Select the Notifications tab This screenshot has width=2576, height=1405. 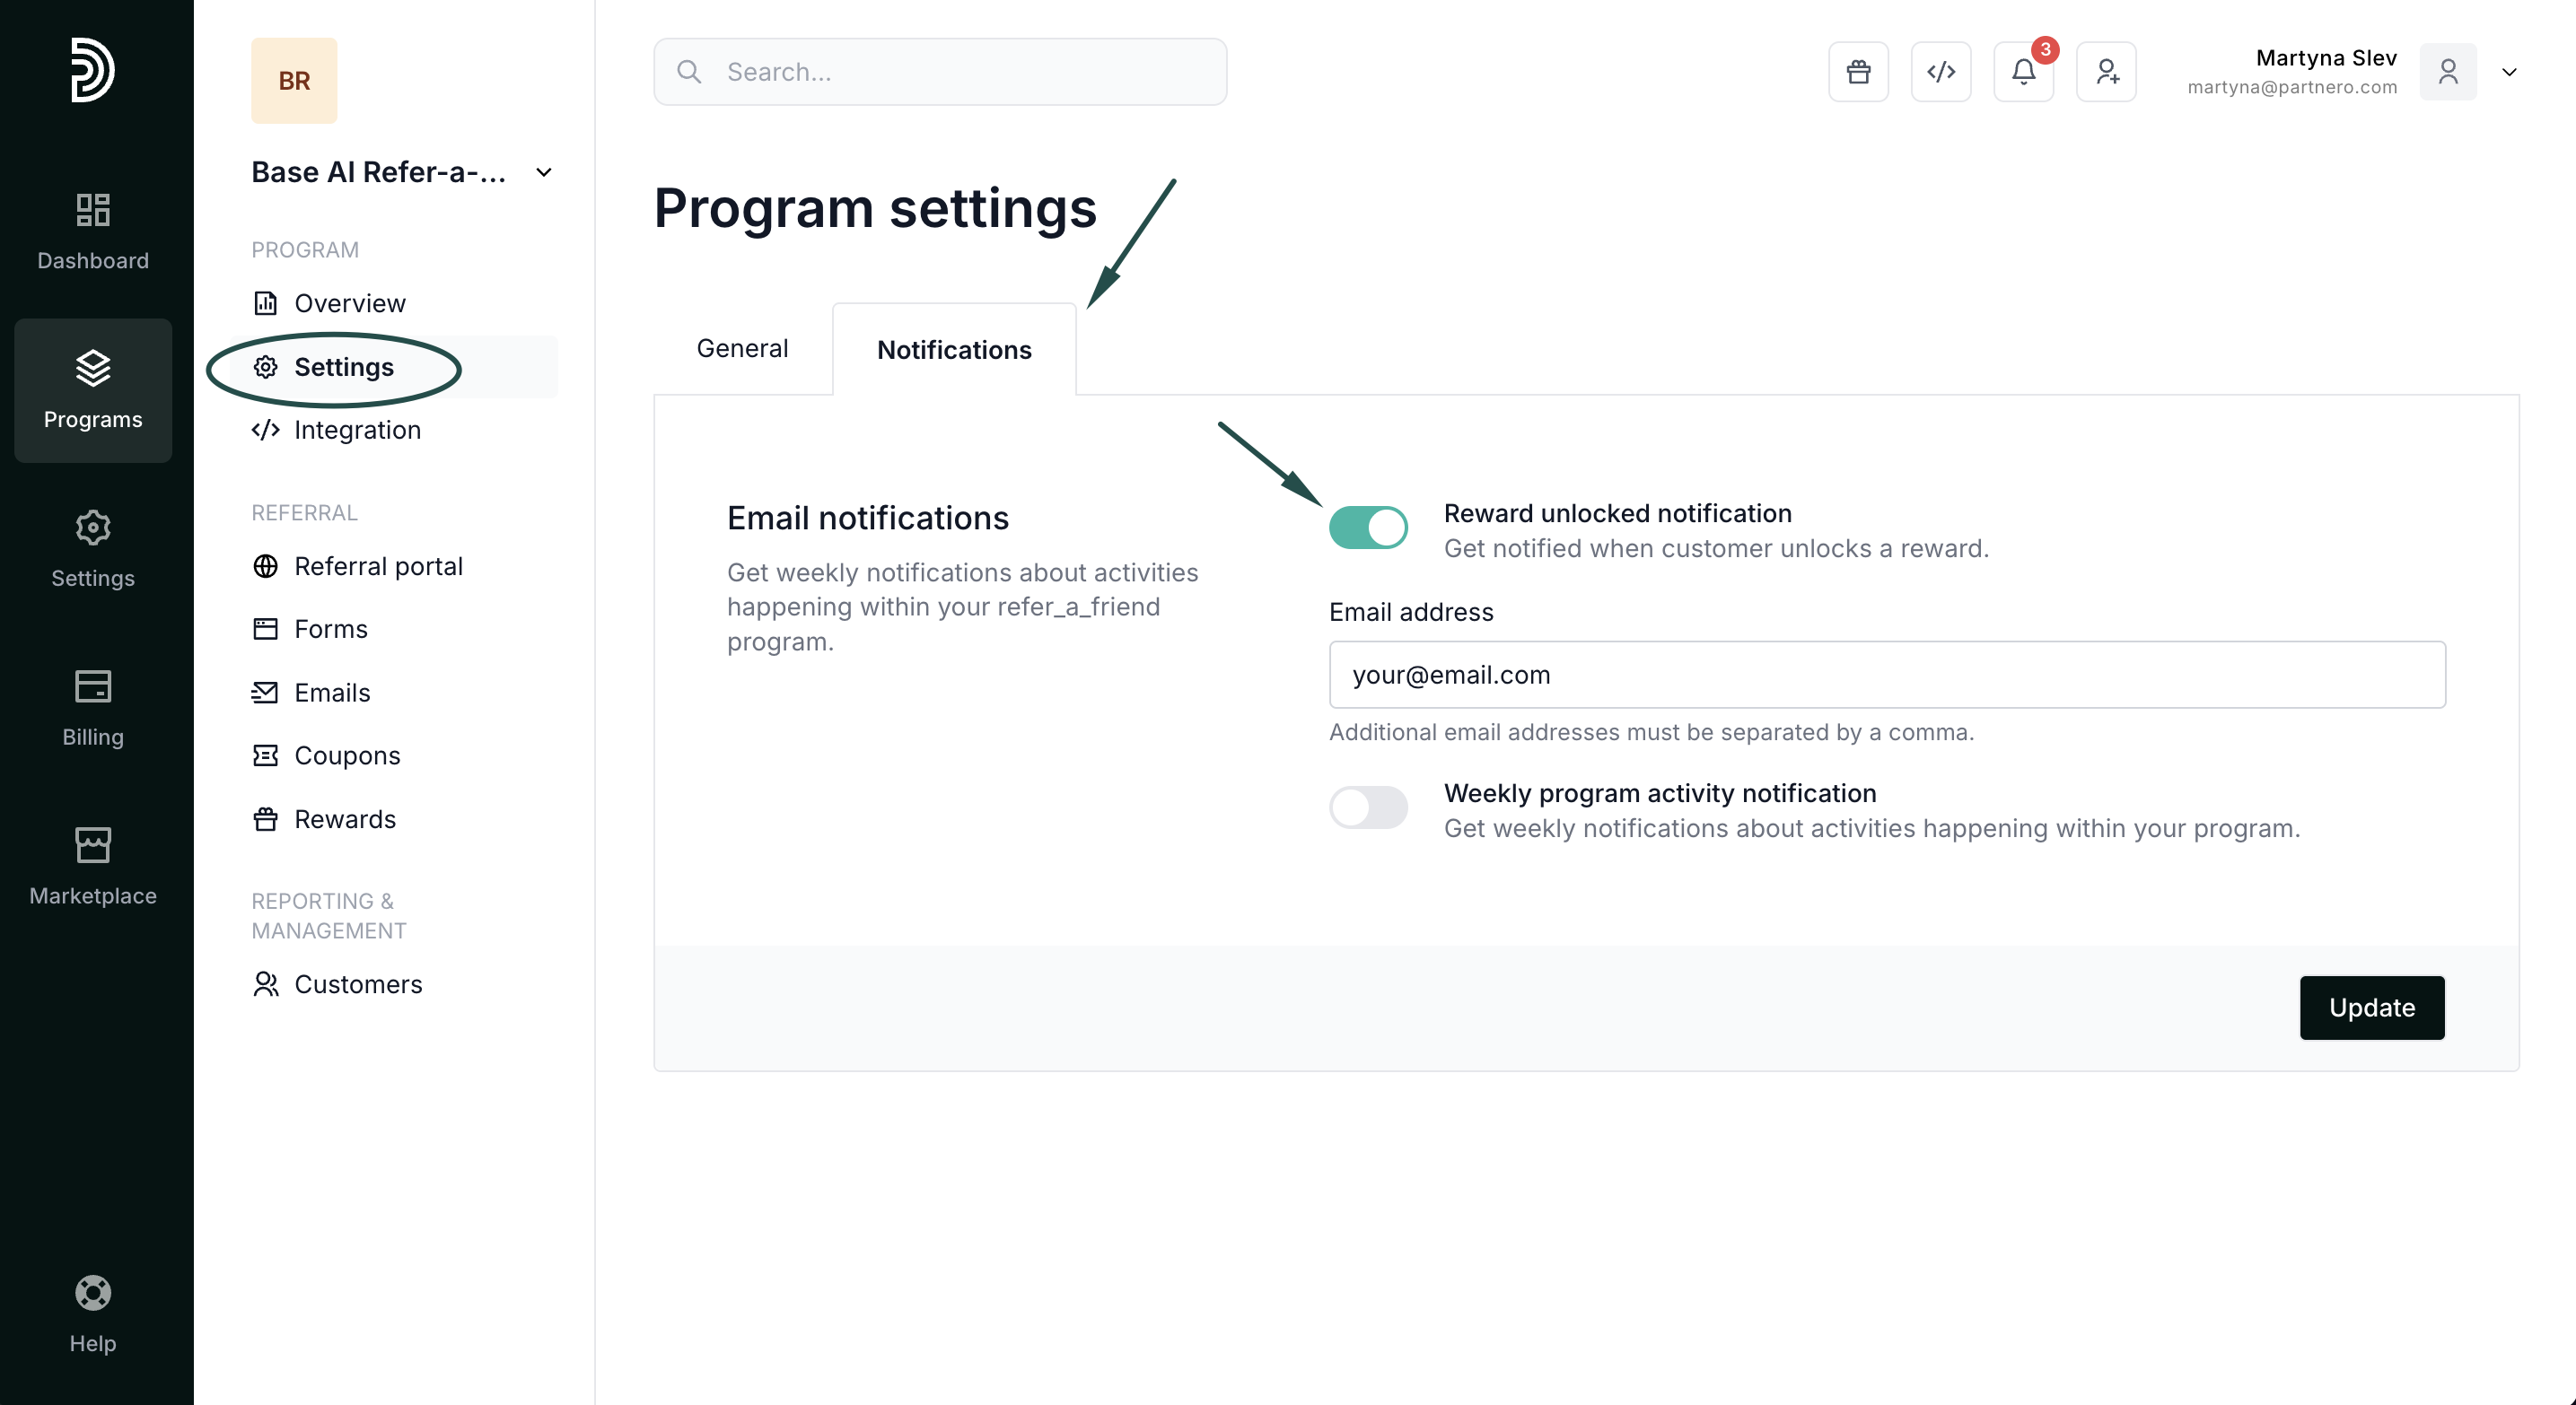[954, 350]
